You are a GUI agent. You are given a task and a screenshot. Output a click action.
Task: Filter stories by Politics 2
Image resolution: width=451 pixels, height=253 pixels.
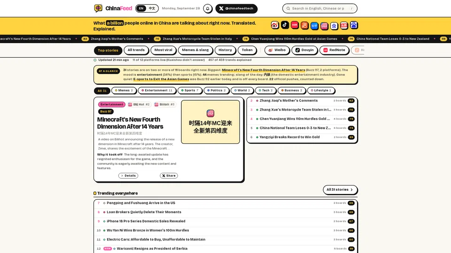(216, 90)
